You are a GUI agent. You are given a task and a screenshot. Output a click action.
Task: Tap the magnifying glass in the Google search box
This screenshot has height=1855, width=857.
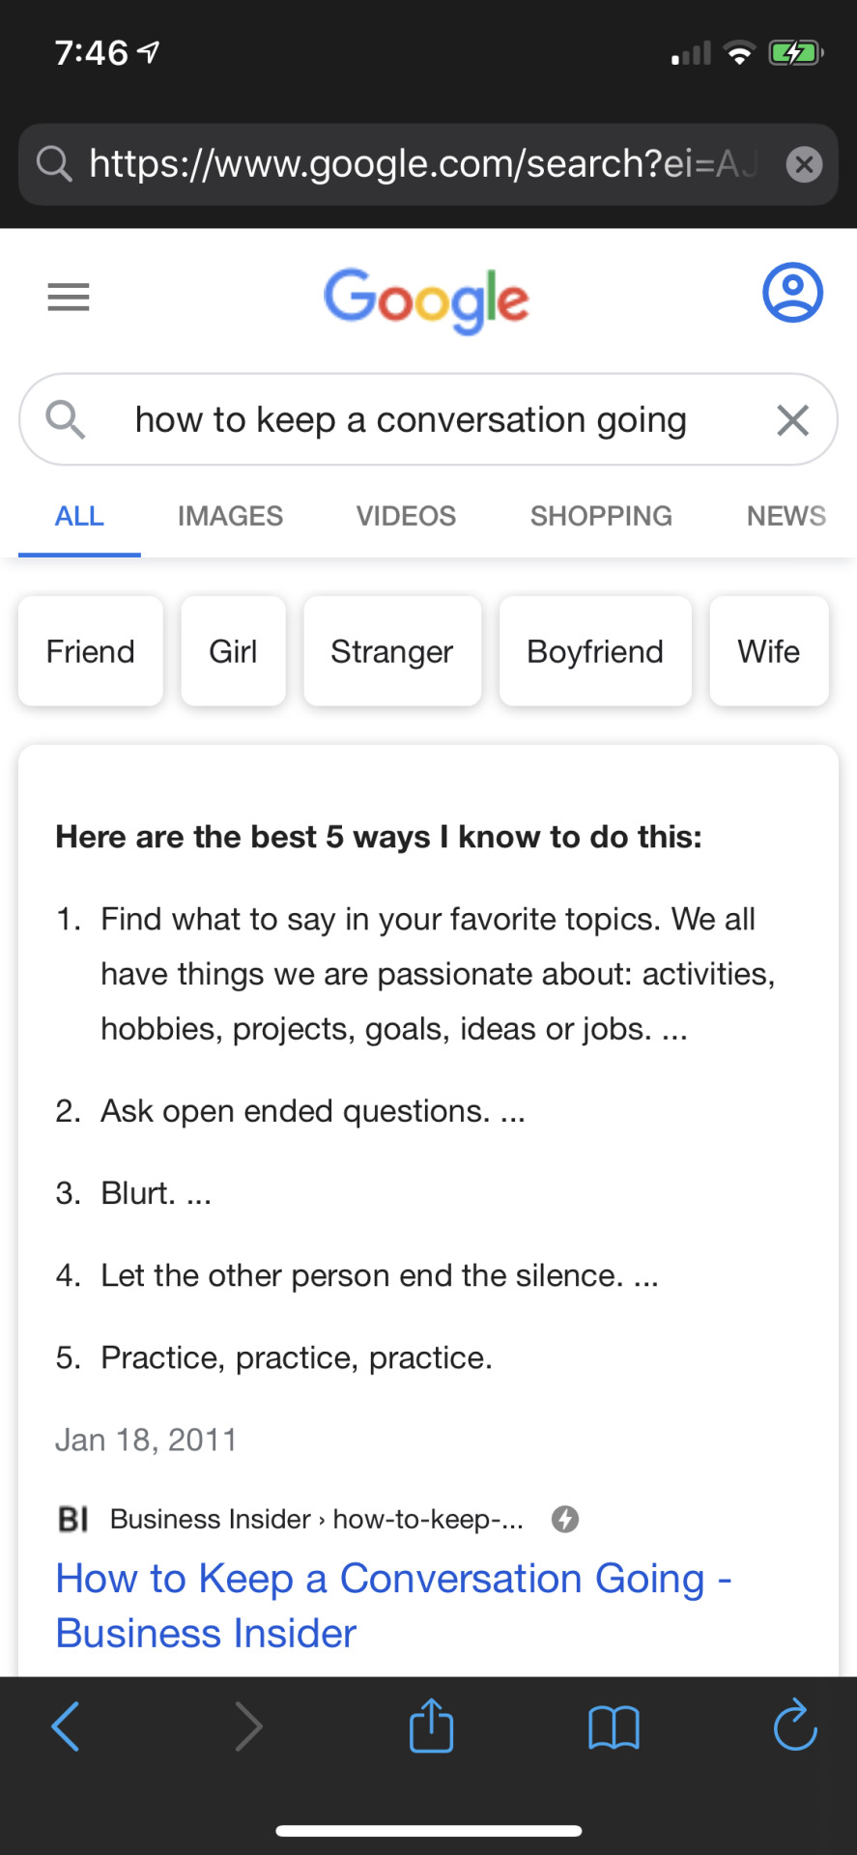65,419
